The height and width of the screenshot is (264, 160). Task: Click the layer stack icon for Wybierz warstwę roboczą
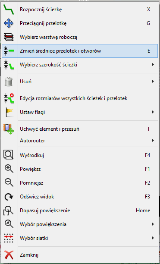pos(9,37)
